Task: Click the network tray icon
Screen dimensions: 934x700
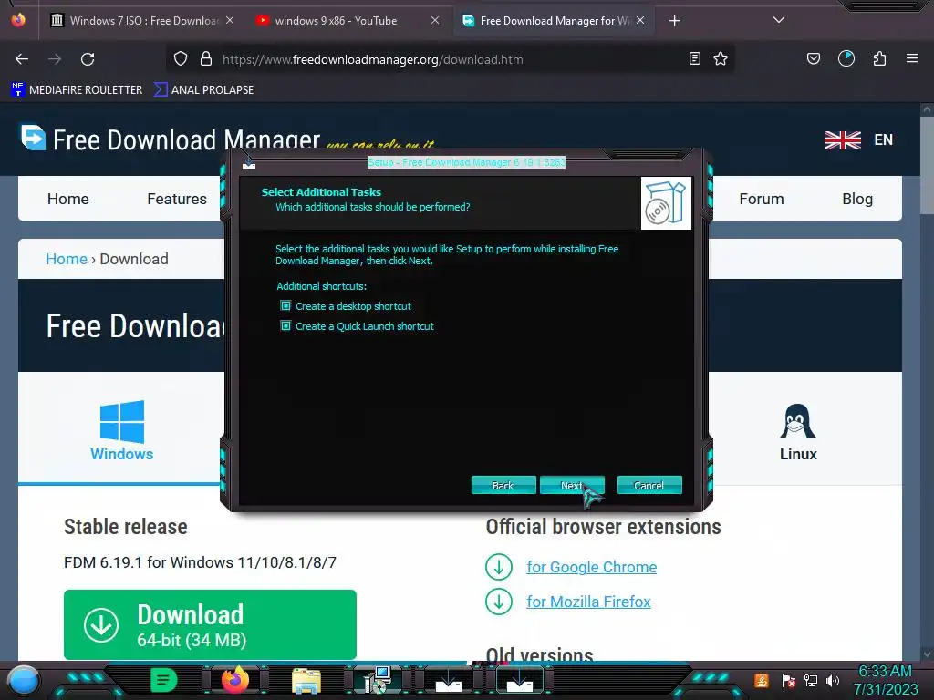Action: click(811, 680)
